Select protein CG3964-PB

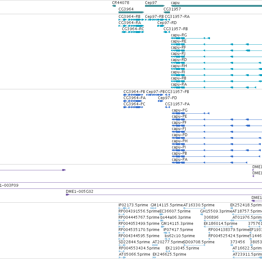[x=134, y=92]
